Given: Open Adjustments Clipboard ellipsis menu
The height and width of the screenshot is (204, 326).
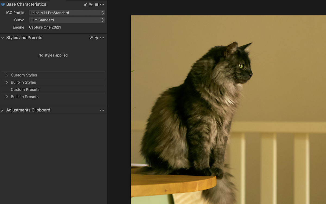Looking at the screenshot, I should [x=102, y=110].
